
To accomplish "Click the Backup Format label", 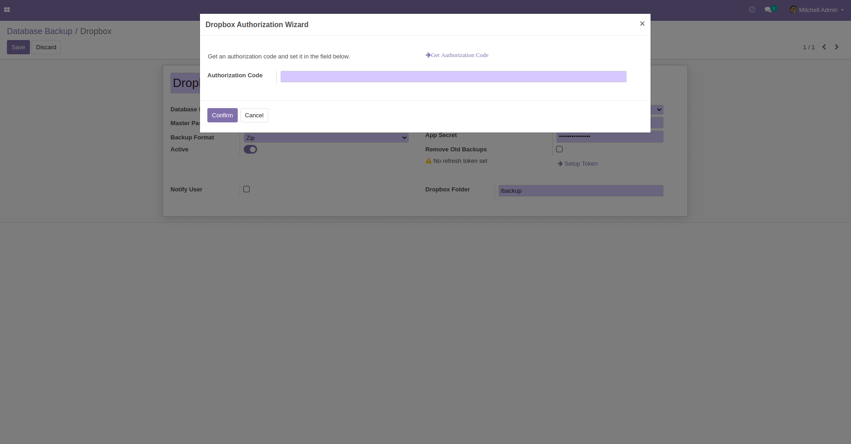I will pyautogui.click(x=192, y=138).
